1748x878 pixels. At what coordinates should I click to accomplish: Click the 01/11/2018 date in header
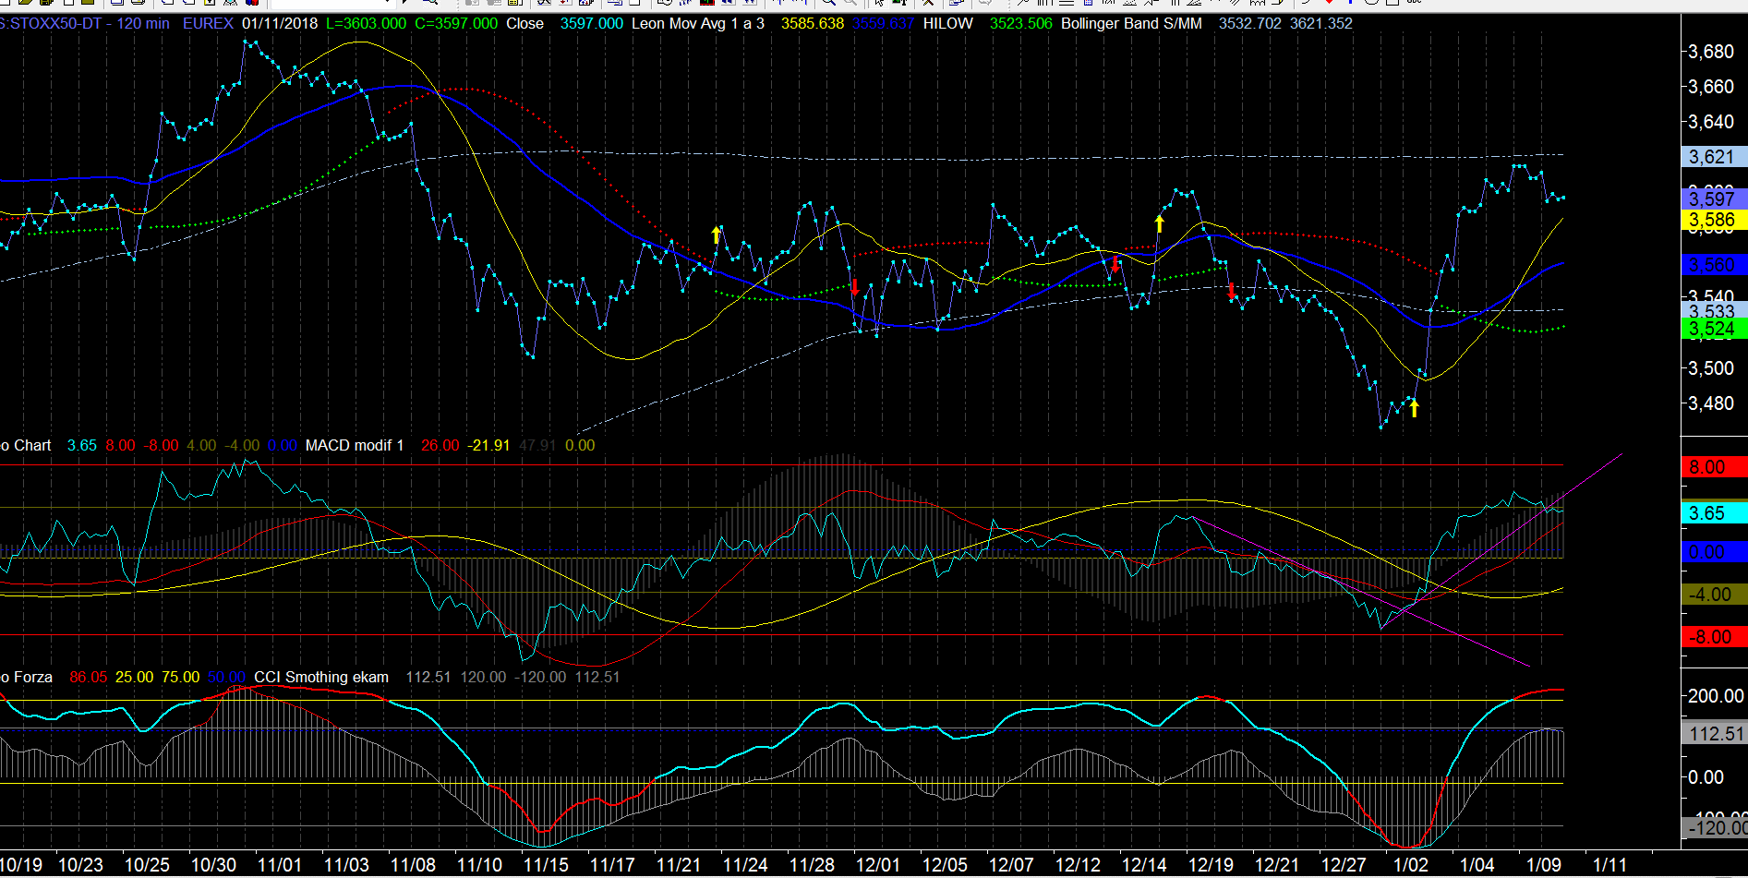(x=280, y=23)
